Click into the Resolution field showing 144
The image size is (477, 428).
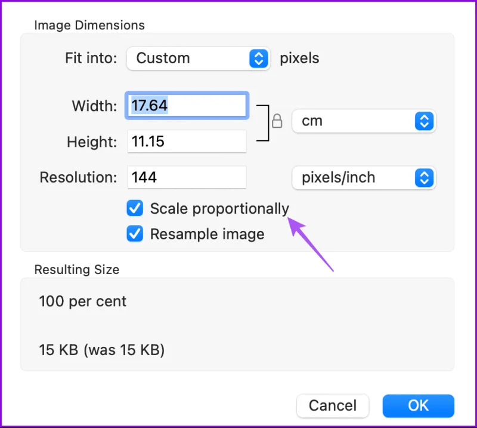coord(187,177)
